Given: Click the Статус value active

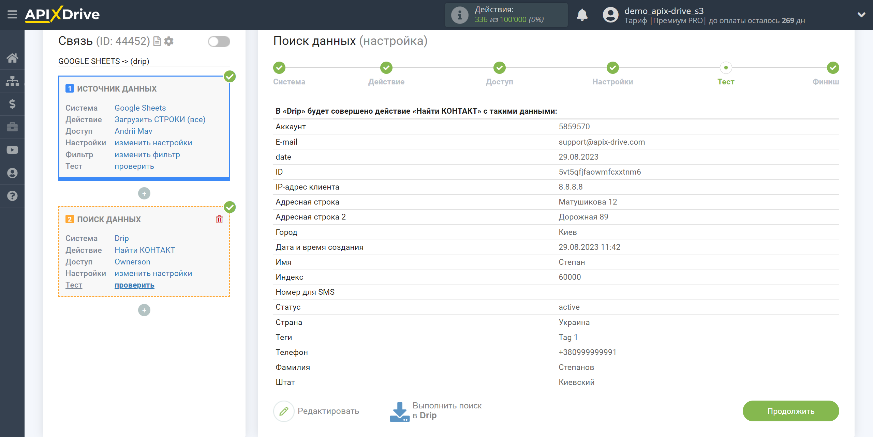Looking at the screenshot, I should pos(569,307).
